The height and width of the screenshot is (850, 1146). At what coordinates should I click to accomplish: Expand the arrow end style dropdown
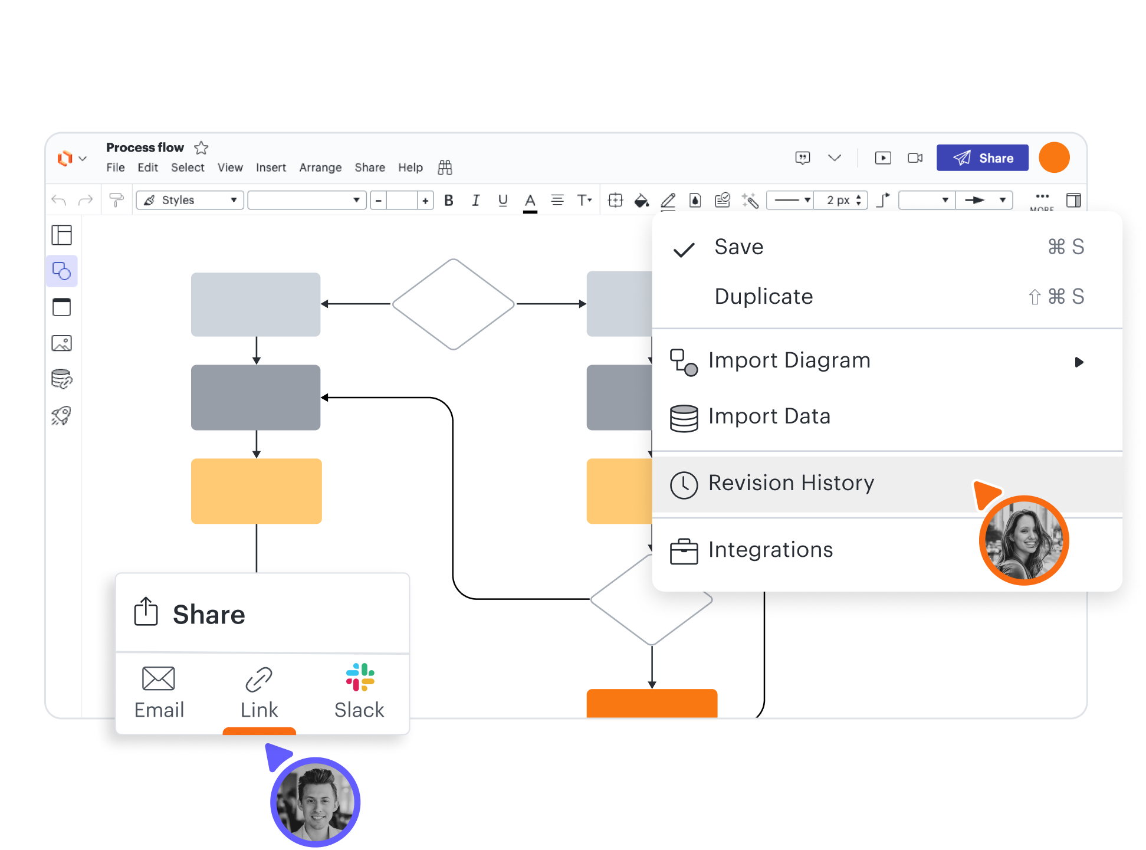click(x=984, y=201)
